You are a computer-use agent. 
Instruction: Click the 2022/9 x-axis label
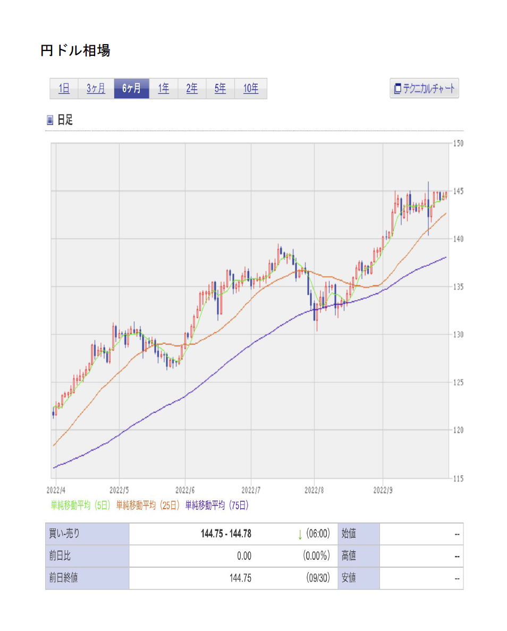click(x=383, y=490)
